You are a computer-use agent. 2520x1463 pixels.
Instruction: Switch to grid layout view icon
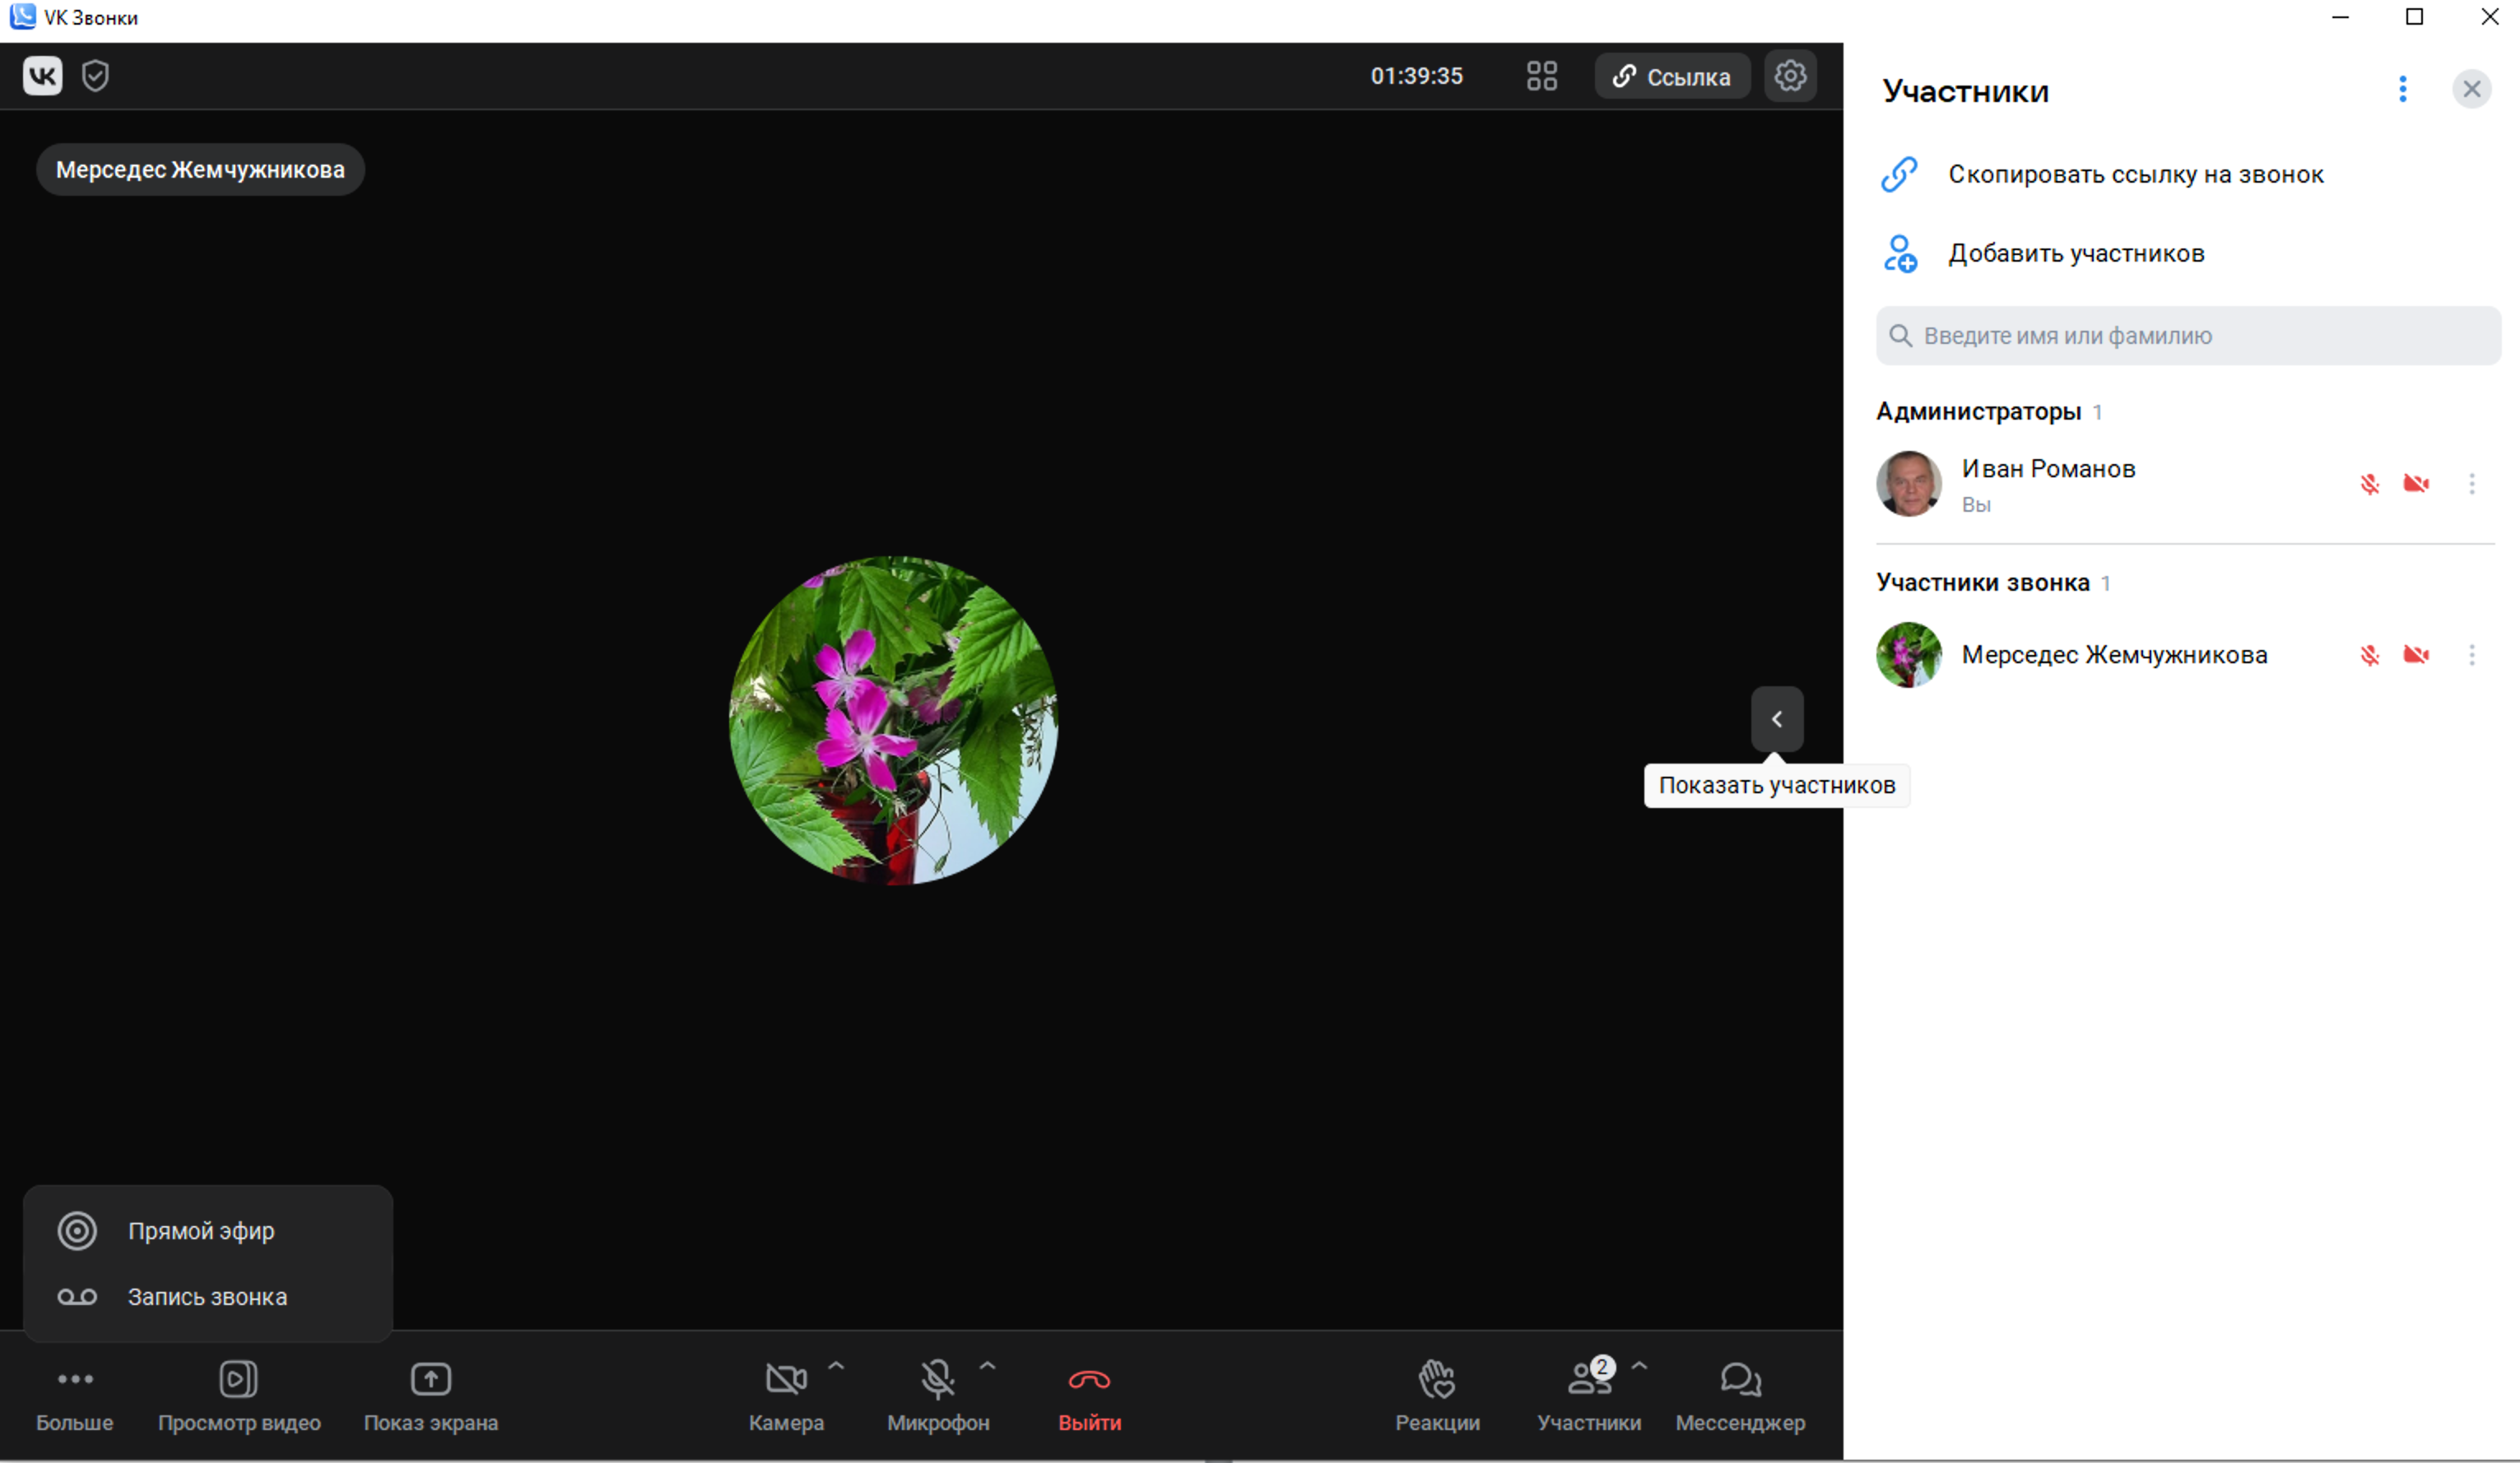tap(1541, 76)
